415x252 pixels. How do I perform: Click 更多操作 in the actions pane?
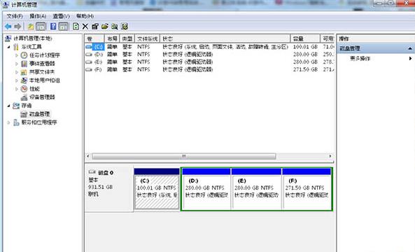point(360,58)
